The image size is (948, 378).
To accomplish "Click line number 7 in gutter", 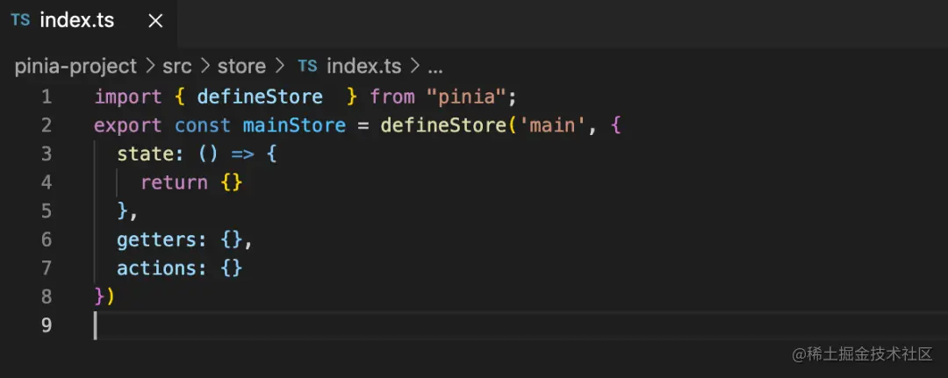I will (x=47, y=268).
